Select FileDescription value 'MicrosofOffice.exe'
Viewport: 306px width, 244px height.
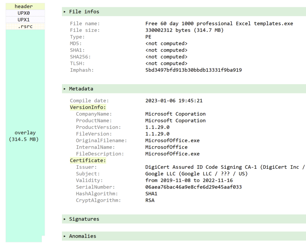[173, 154]
